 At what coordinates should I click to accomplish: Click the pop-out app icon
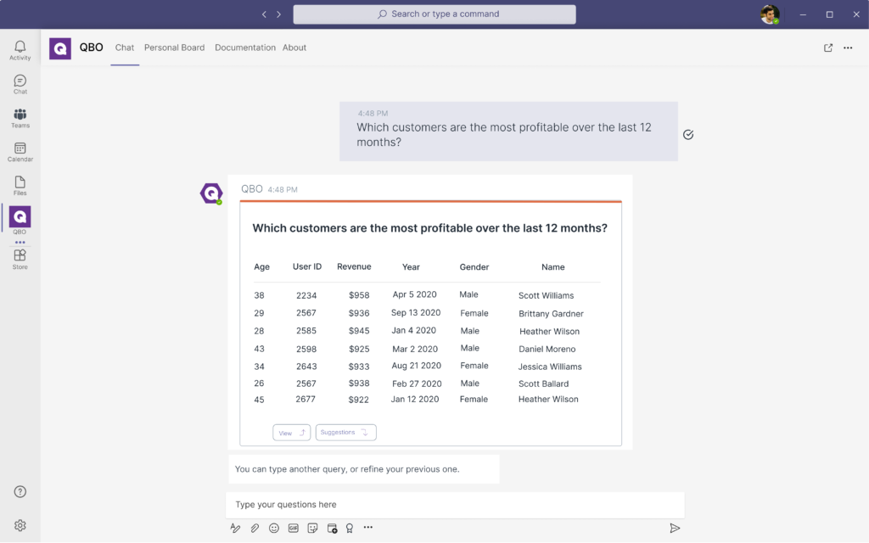[x=828, y=48]
